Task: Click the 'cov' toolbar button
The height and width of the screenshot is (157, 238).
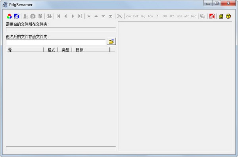Action: (129, 16)
